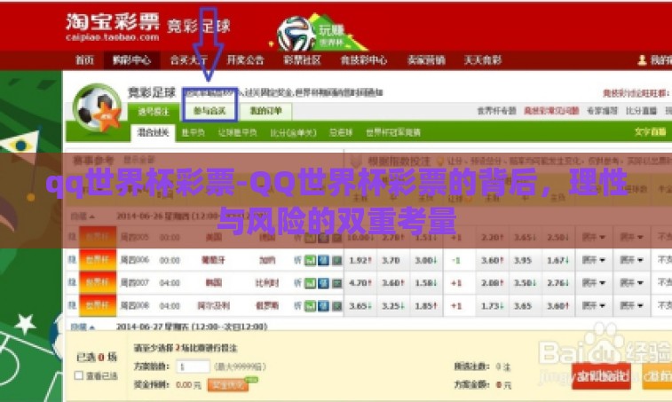The width and height of the screenshot is (672, 402).
Task: Click the gray icon in the 葡萄牙 row
Action: coord(337,260)
